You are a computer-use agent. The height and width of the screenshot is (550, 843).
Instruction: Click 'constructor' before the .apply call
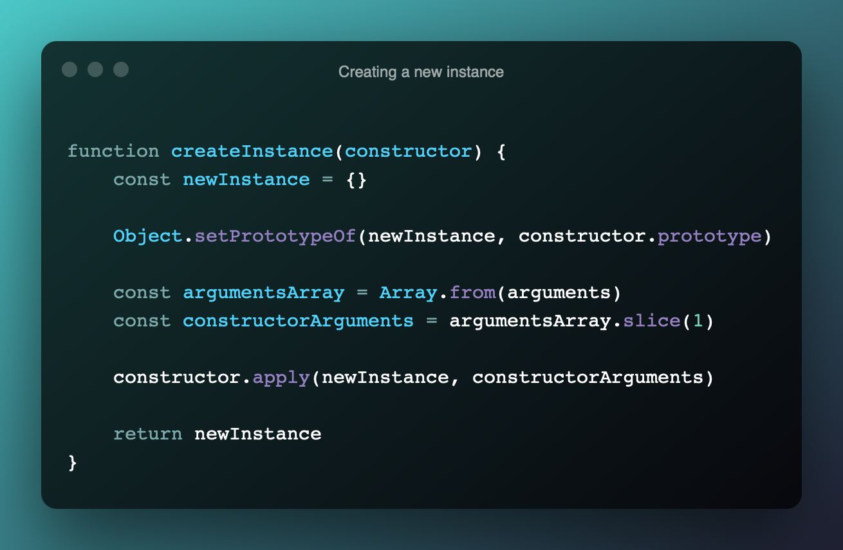point(177,378)
